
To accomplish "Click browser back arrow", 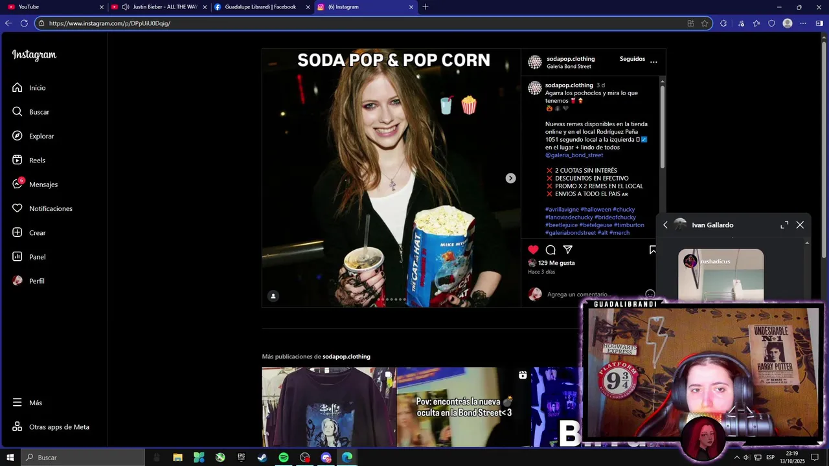I will (8, 23).
